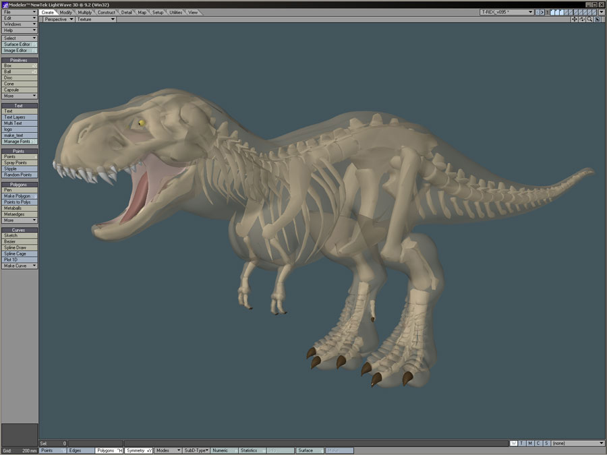Switch to M (morph) map mode
Viewport: 607px width, 455px height.
tap(530, 444)
